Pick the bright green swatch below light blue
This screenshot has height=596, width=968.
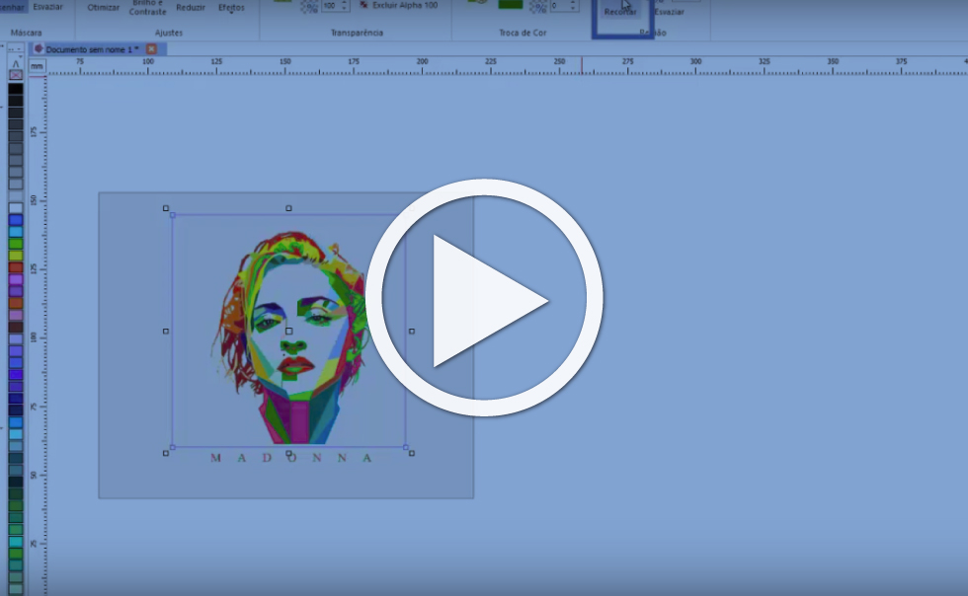click(x=16, y=244)
